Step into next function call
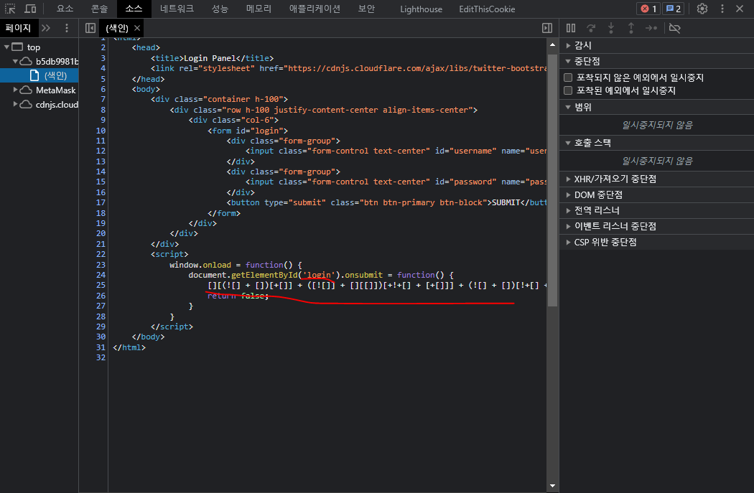The height and width of the screenshot is (493, 754). click(x=611, y=28)
